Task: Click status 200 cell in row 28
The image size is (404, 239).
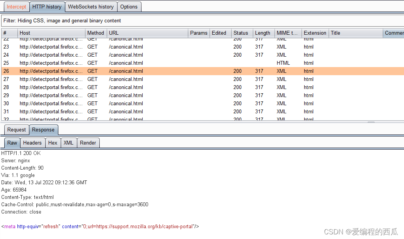Action: tap(237, 88)
